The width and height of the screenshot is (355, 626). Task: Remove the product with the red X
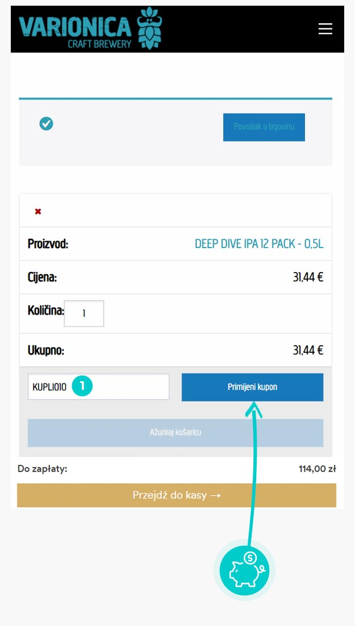tap(38, 212)
